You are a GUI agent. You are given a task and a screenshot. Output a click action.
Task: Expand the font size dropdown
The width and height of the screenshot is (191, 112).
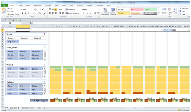coord(40,9)
